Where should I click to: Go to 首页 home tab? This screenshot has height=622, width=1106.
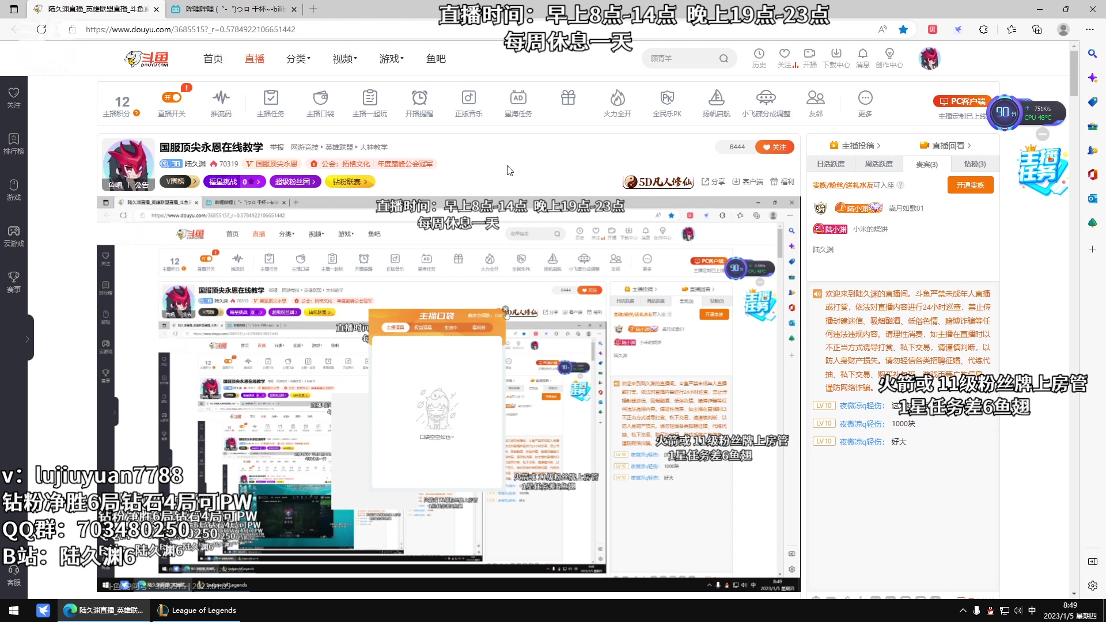213,59
